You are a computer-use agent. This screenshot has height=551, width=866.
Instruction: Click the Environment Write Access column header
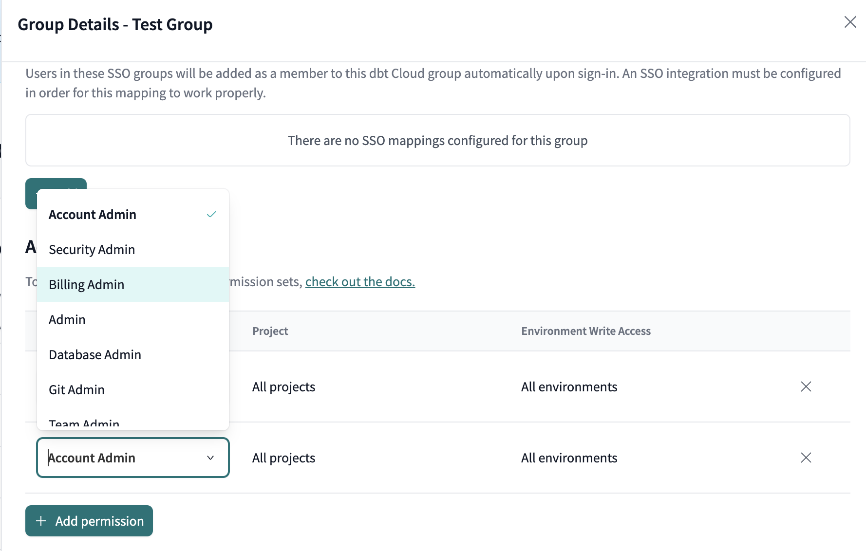(586, 331)
